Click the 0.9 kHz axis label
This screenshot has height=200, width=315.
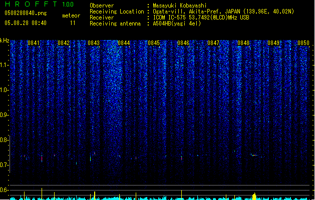pos(5,115)
